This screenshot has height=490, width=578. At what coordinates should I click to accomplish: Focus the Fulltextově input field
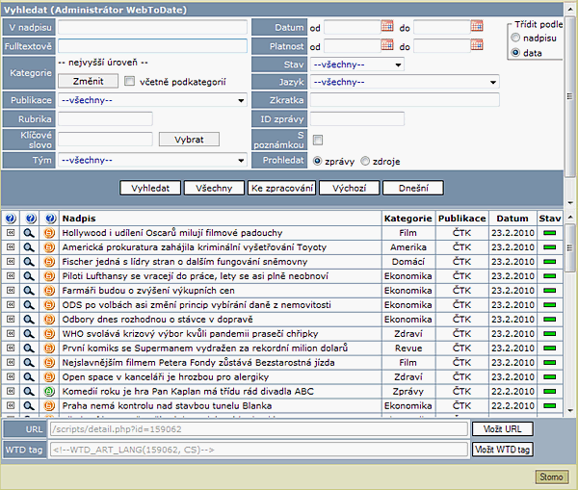tap(152, 45)
